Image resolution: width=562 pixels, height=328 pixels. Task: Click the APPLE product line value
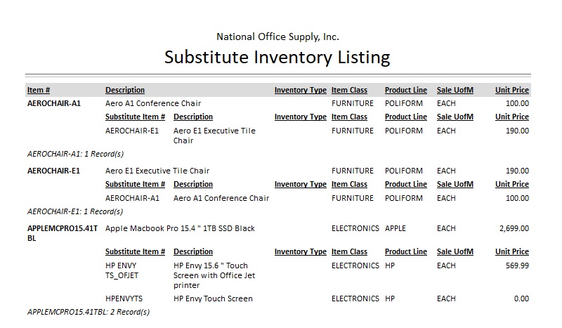point(396,228)
